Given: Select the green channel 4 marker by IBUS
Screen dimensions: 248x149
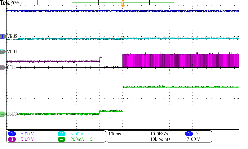Looking at the screenshot, I should tap(3, 114).
